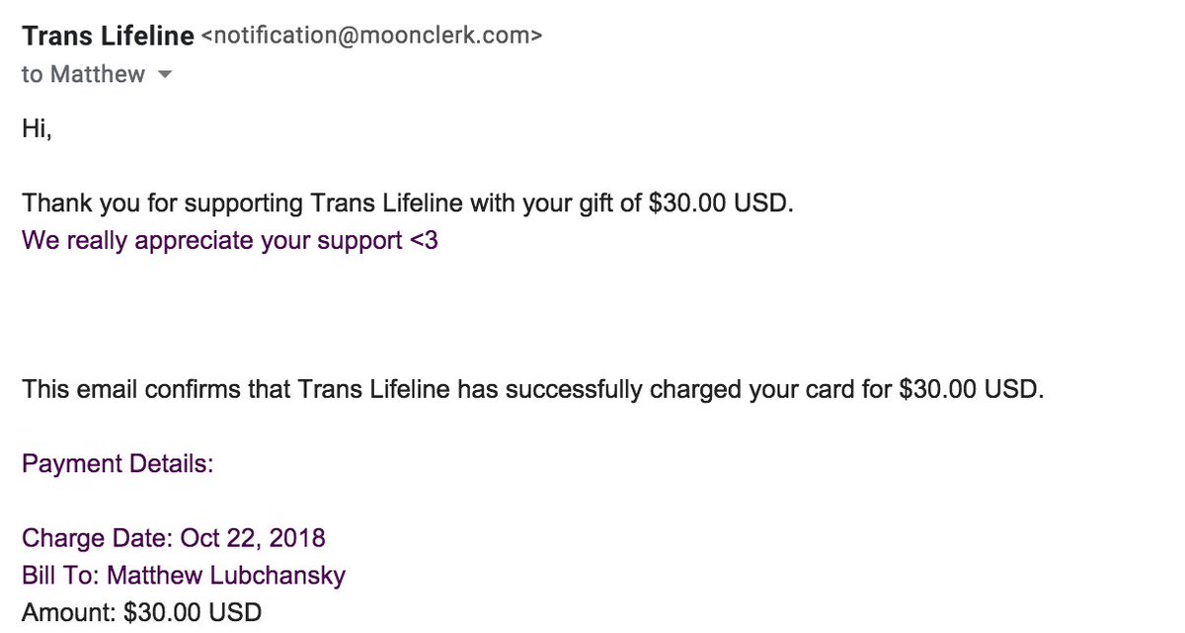Screen dimensions: 1185x633
Task: Click "$30.00 USD" in the gift sentence
Action: pos(720,204)
